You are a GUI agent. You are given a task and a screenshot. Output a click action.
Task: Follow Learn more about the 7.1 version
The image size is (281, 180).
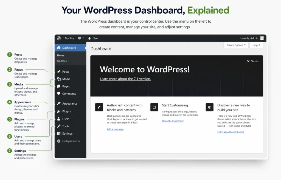click(x=125, y=79)
